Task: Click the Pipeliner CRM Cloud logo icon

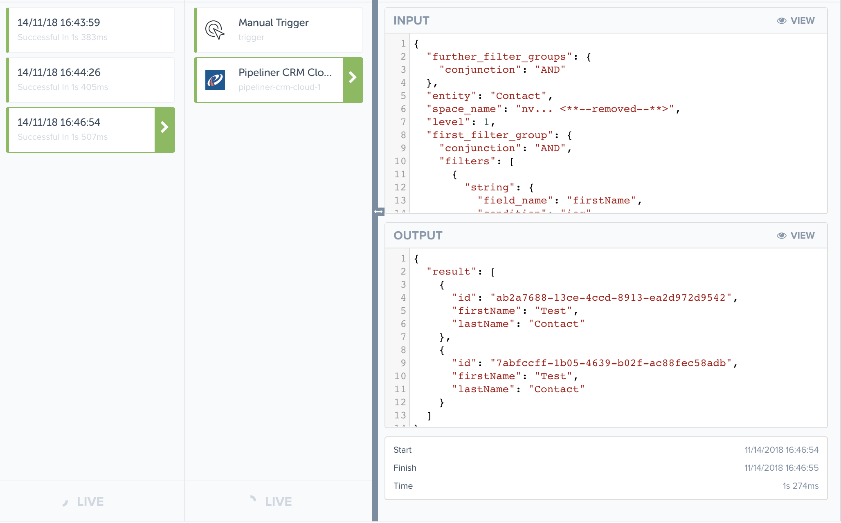Action: (215, 80)
